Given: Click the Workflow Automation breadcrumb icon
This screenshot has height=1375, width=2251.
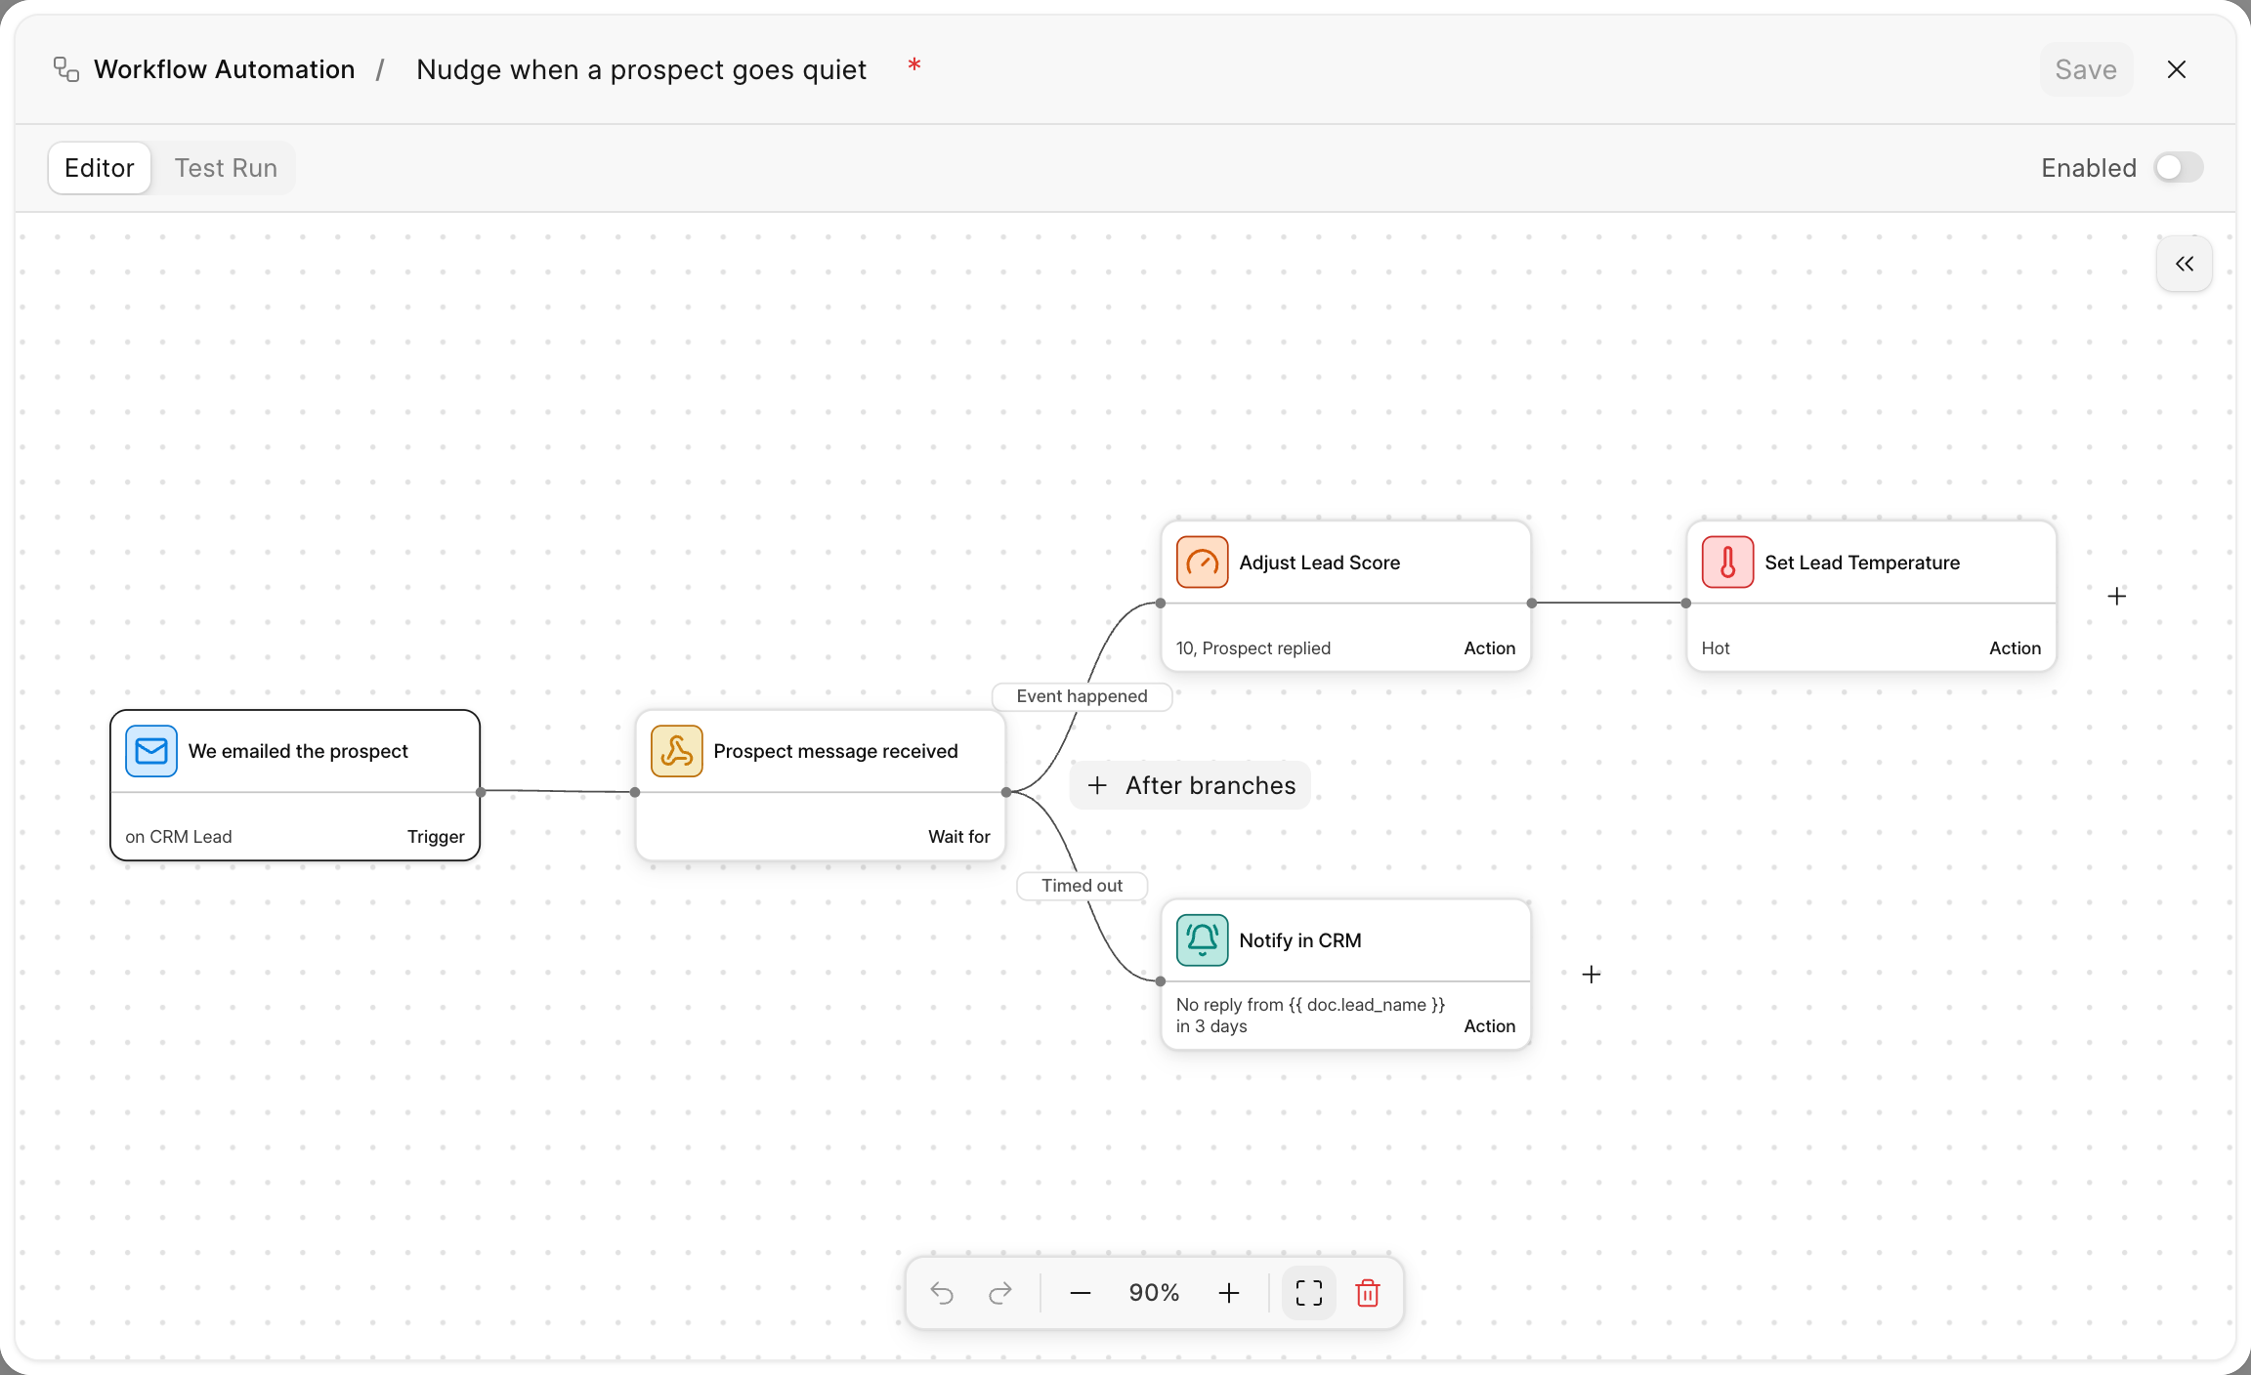Looking at the screenshot, I should click(66, 69).
